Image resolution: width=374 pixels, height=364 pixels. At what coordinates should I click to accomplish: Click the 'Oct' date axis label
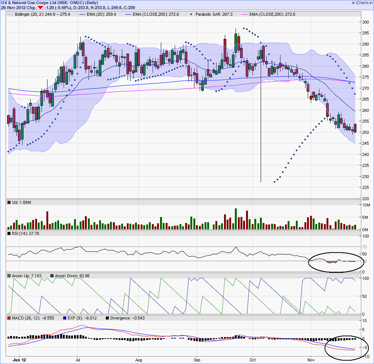click(252, 360)
